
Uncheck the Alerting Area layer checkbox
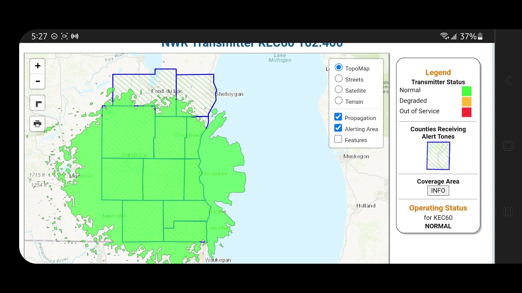coord(338,128)
